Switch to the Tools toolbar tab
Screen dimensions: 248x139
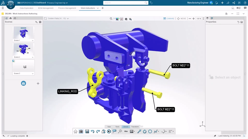[x=117, y=127]
